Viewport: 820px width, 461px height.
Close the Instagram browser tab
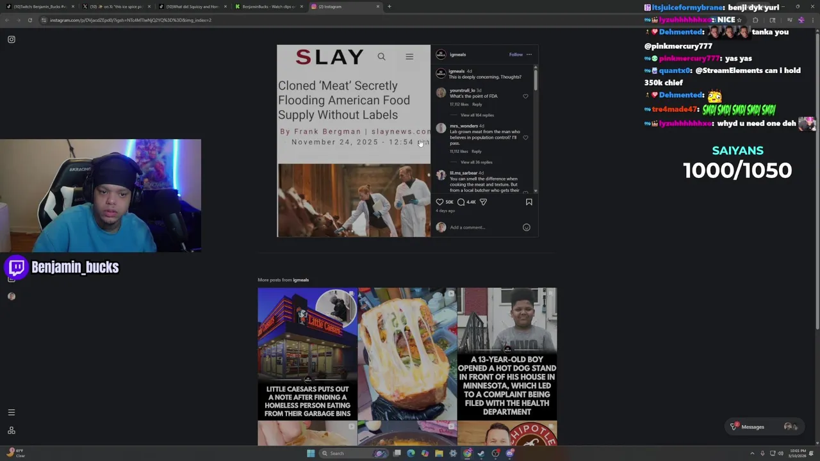coord(378,6)
